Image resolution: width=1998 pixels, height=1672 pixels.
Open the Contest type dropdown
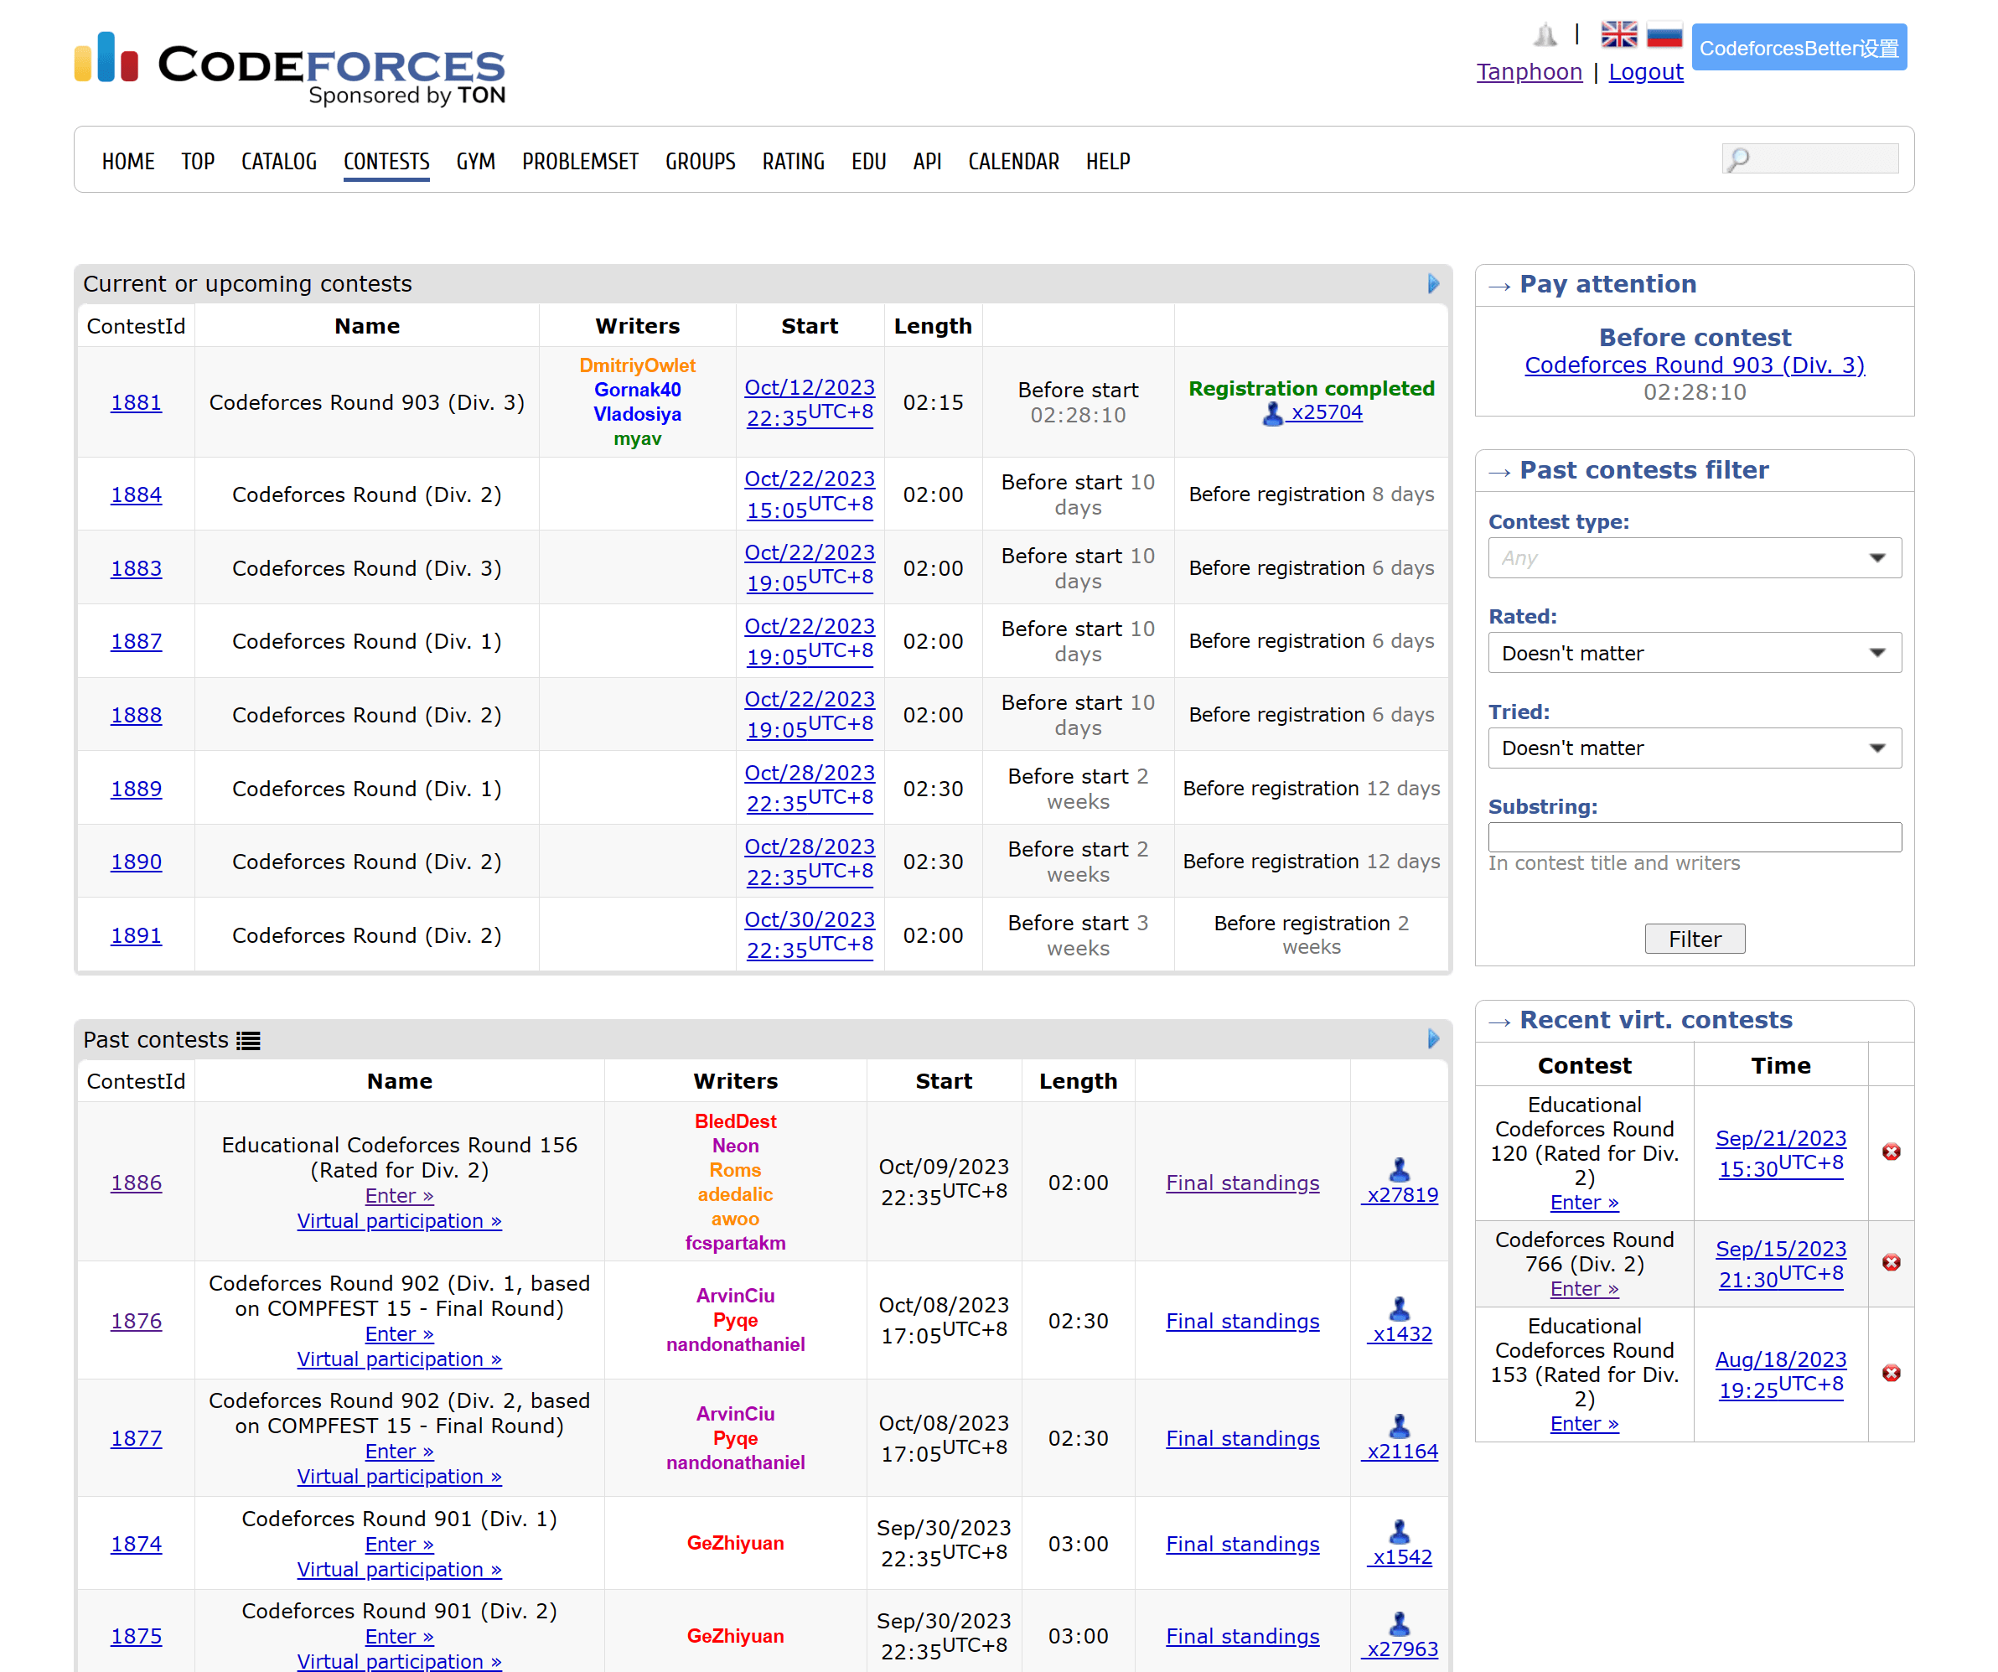(x=1694, y=557)
